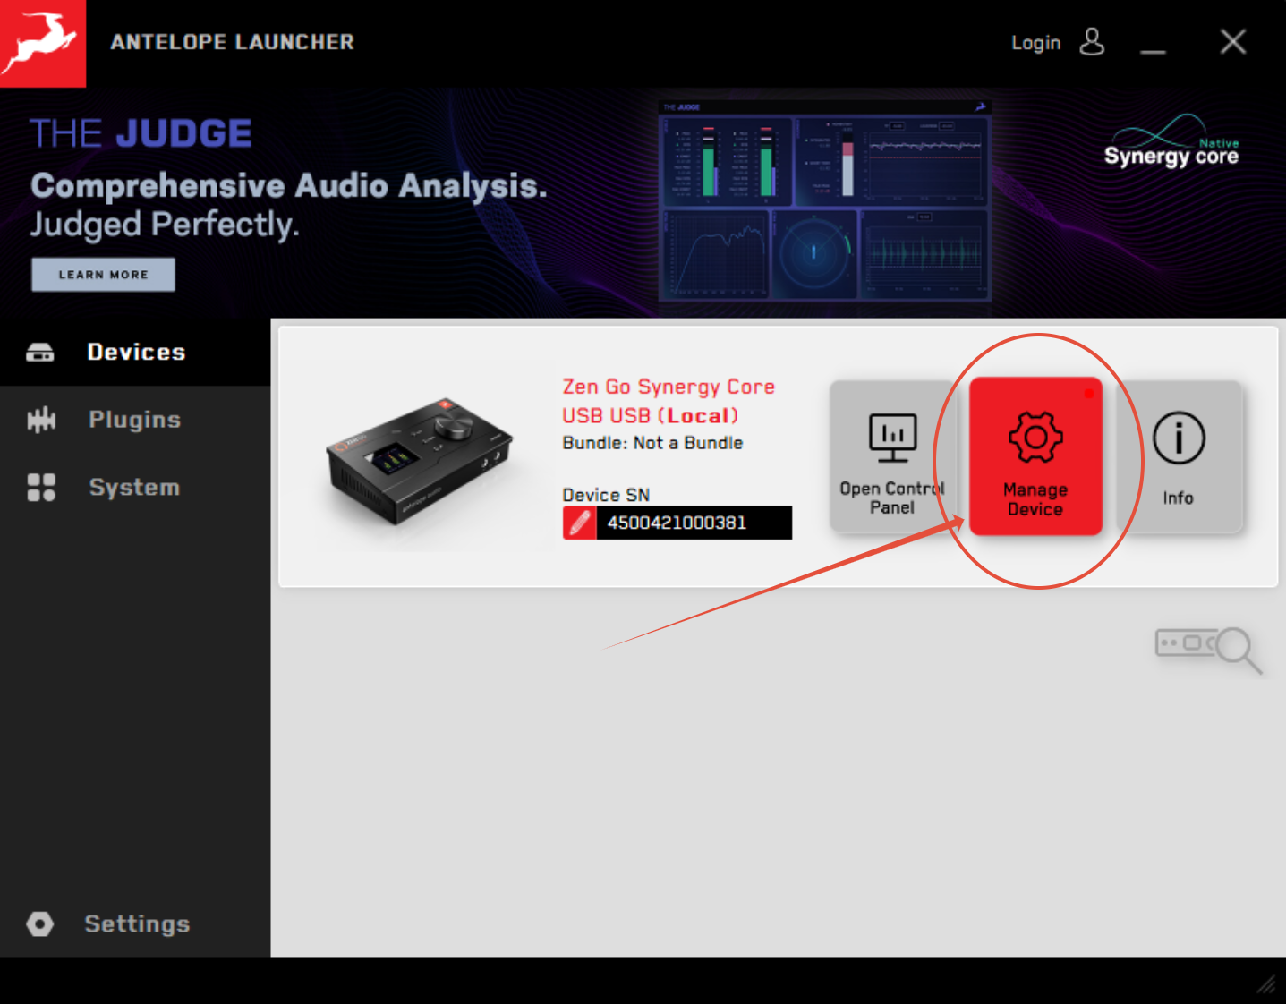
Task: Click the user account profile icon
Action: click(1092, 42)
